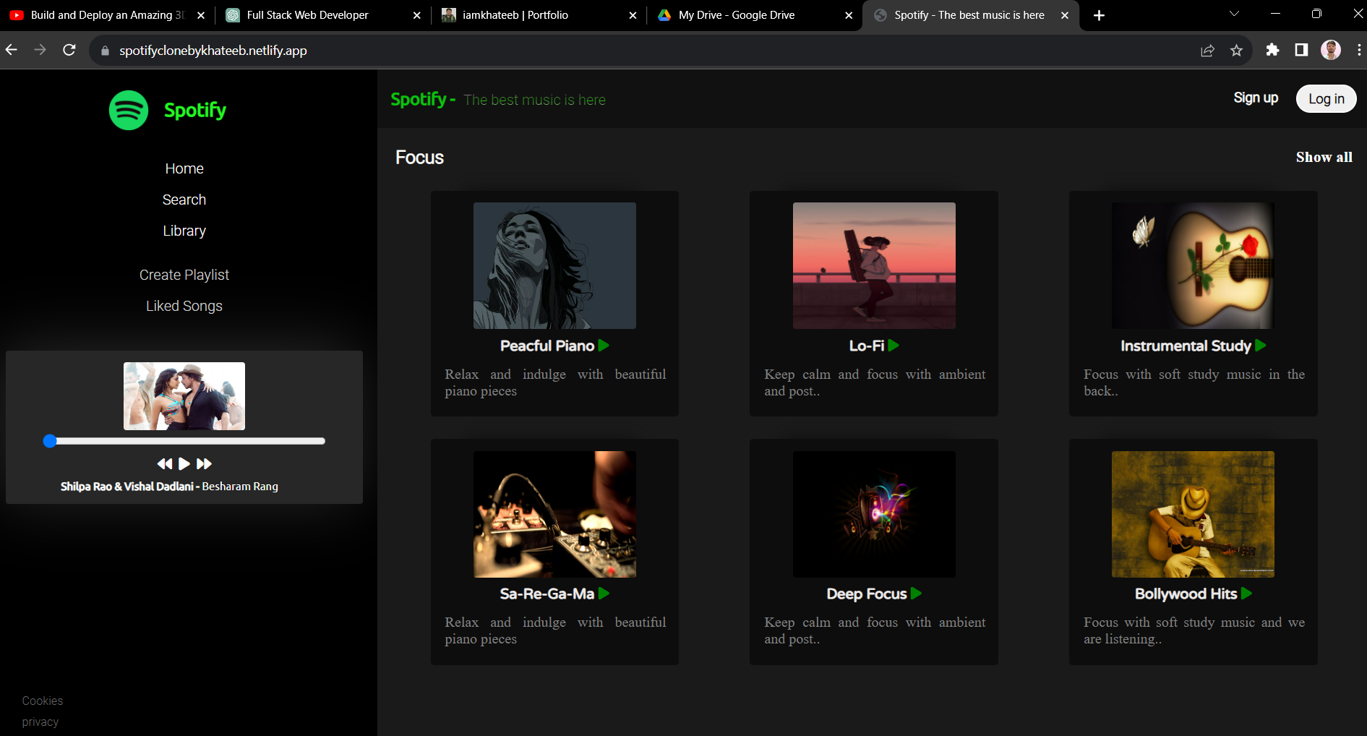Start playback with the player play button

pyautogui.click(x=184, y=463)
